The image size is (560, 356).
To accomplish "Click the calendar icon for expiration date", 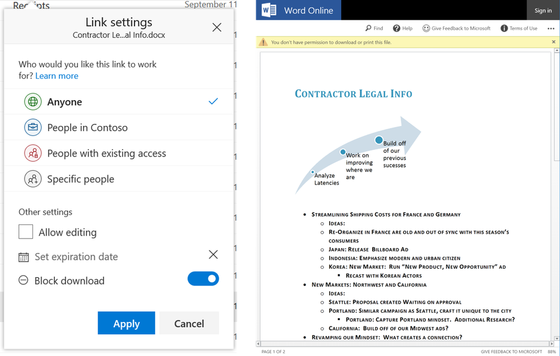I will click(24, 257).
